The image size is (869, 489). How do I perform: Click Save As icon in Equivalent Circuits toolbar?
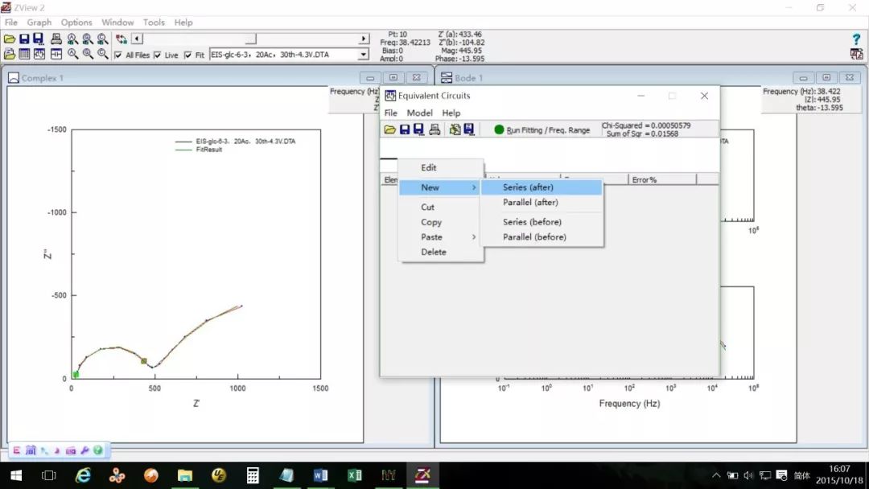[x=419, y=129]
